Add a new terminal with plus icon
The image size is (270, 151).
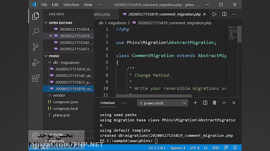(195, 103)
